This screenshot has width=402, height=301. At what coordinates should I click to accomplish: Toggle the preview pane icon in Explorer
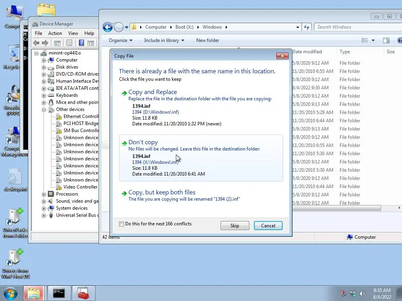coord(386,40)
